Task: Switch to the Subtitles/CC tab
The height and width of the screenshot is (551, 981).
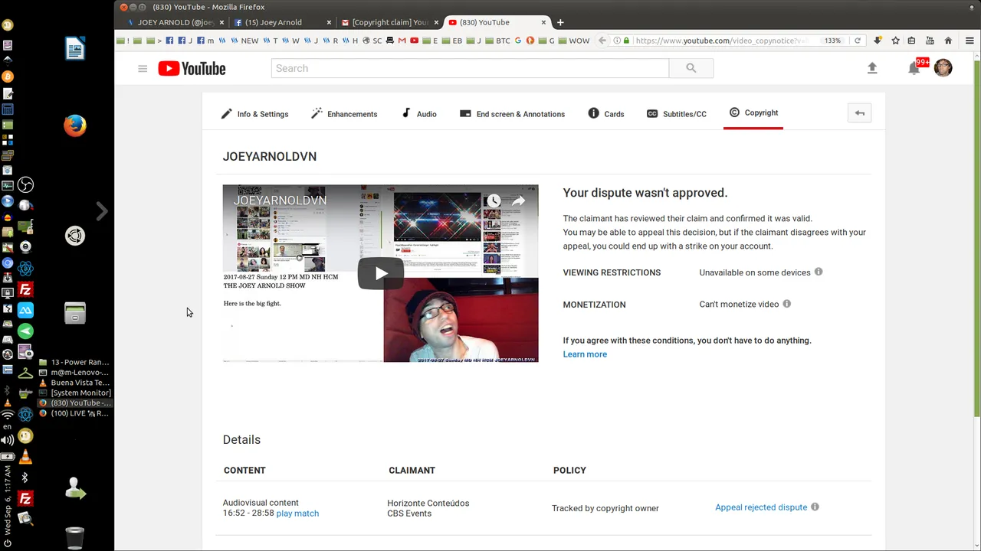Action: click(677, 113)
